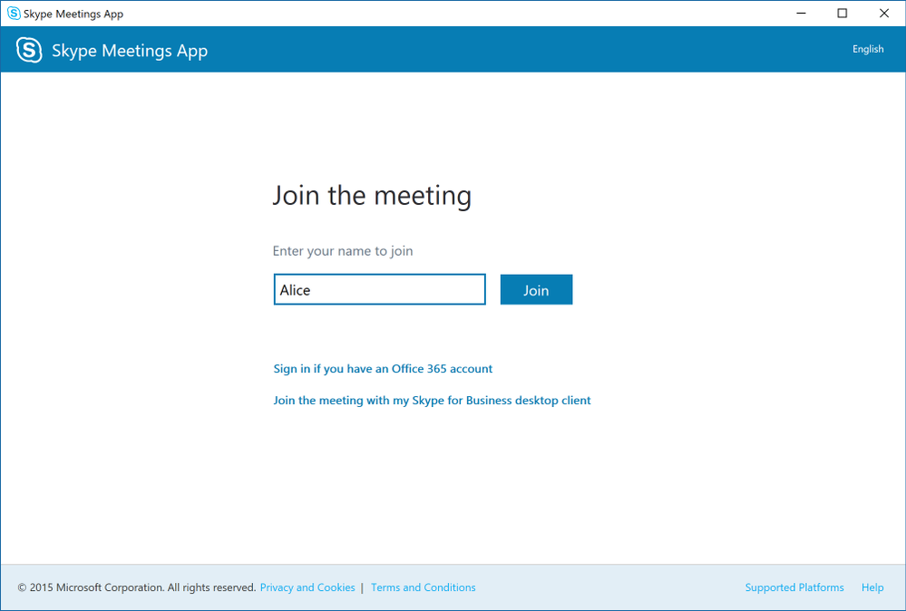Viewport: 906px width, 611px height.
Task: Click the Skype logo in blue header
Action: coord(29,50)
